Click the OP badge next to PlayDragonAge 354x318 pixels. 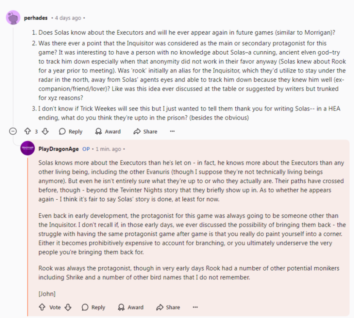tap(86, 149)
